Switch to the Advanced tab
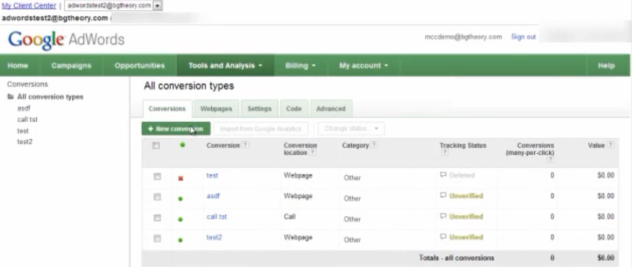The height and width of the screenshot is (267, 632). 331,109
